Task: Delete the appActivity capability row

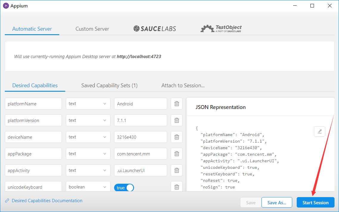Action: point(177,170)
